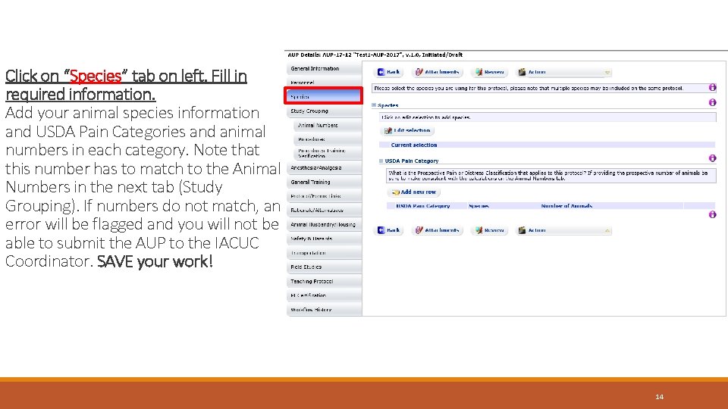Image resolution: width=728 pixels, height=409 pixels.
Task: Open the PI Certification tab
Action: point(324,295)
